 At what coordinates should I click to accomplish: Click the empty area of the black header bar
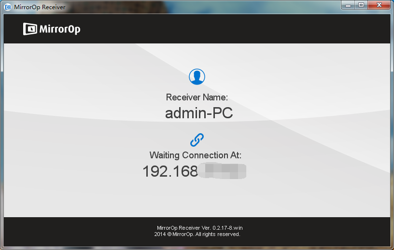pos(241,29)
